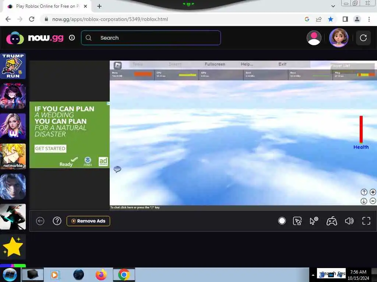Toggle the cursor lock icon
Image resolution: width=377 pixels, height=282 pixels.
coord(297,221)
